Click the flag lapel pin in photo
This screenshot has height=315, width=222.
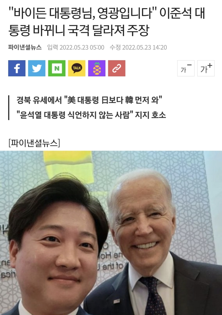117,301
